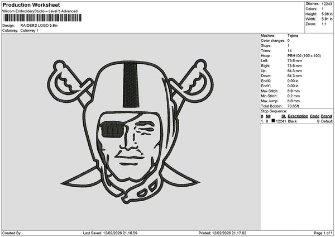Select the 'Wilcom EmbroideryStudio – Level 3 Advanced' text
This screenshot has width=335, height=237.
(40, 11)
